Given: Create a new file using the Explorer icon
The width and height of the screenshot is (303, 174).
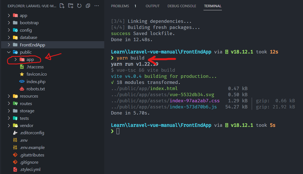Looking at the screenshot, I should 62,5.
